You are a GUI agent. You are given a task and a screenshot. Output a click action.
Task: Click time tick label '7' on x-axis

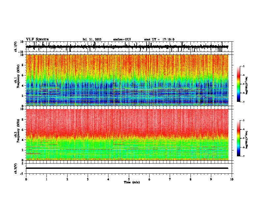point(170,179)
